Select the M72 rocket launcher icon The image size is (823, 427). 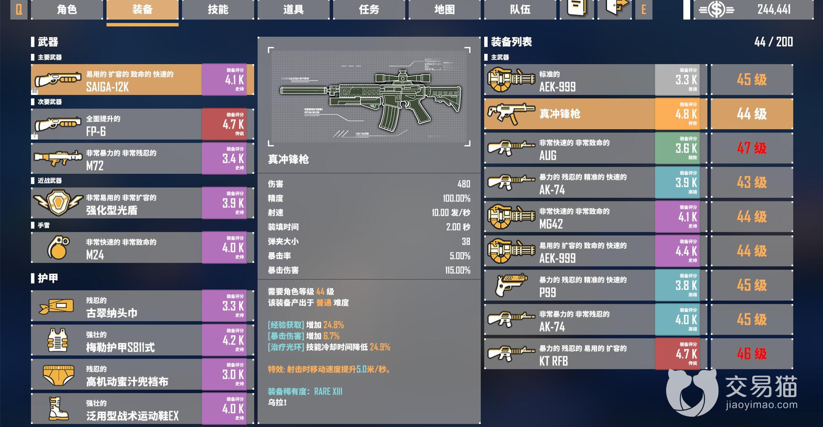coord(58,158)
